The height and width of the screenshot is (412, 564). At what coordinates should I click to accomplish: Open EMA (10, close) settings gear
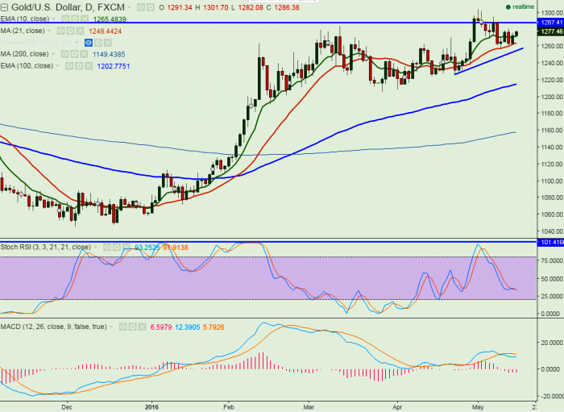point(75,19)
